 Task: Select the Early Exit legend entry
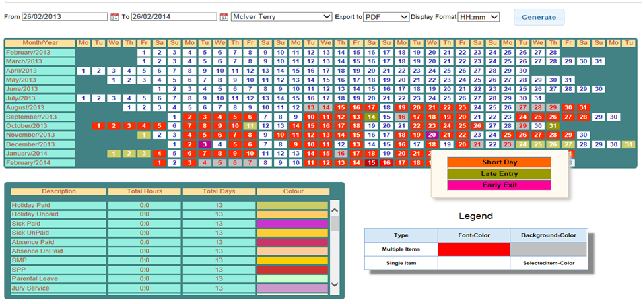499,185
